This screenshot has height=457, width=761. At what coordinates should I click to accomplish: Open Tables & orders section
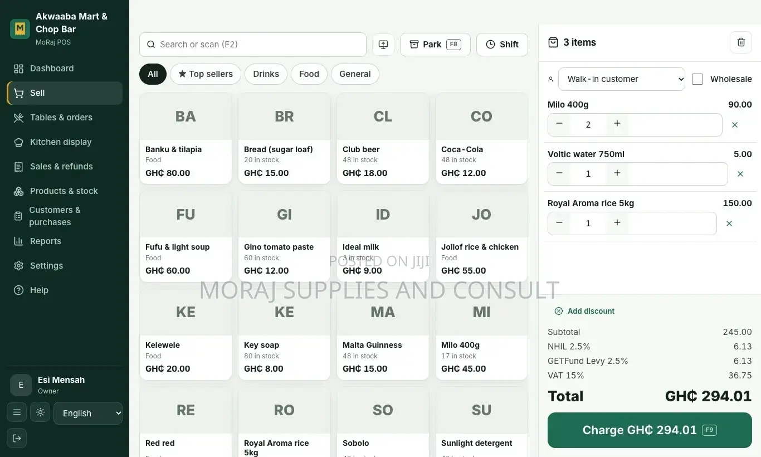65,118
